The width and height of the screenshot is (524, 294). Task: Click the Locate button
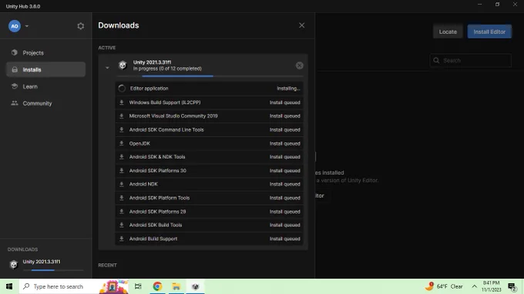[448, 32]
